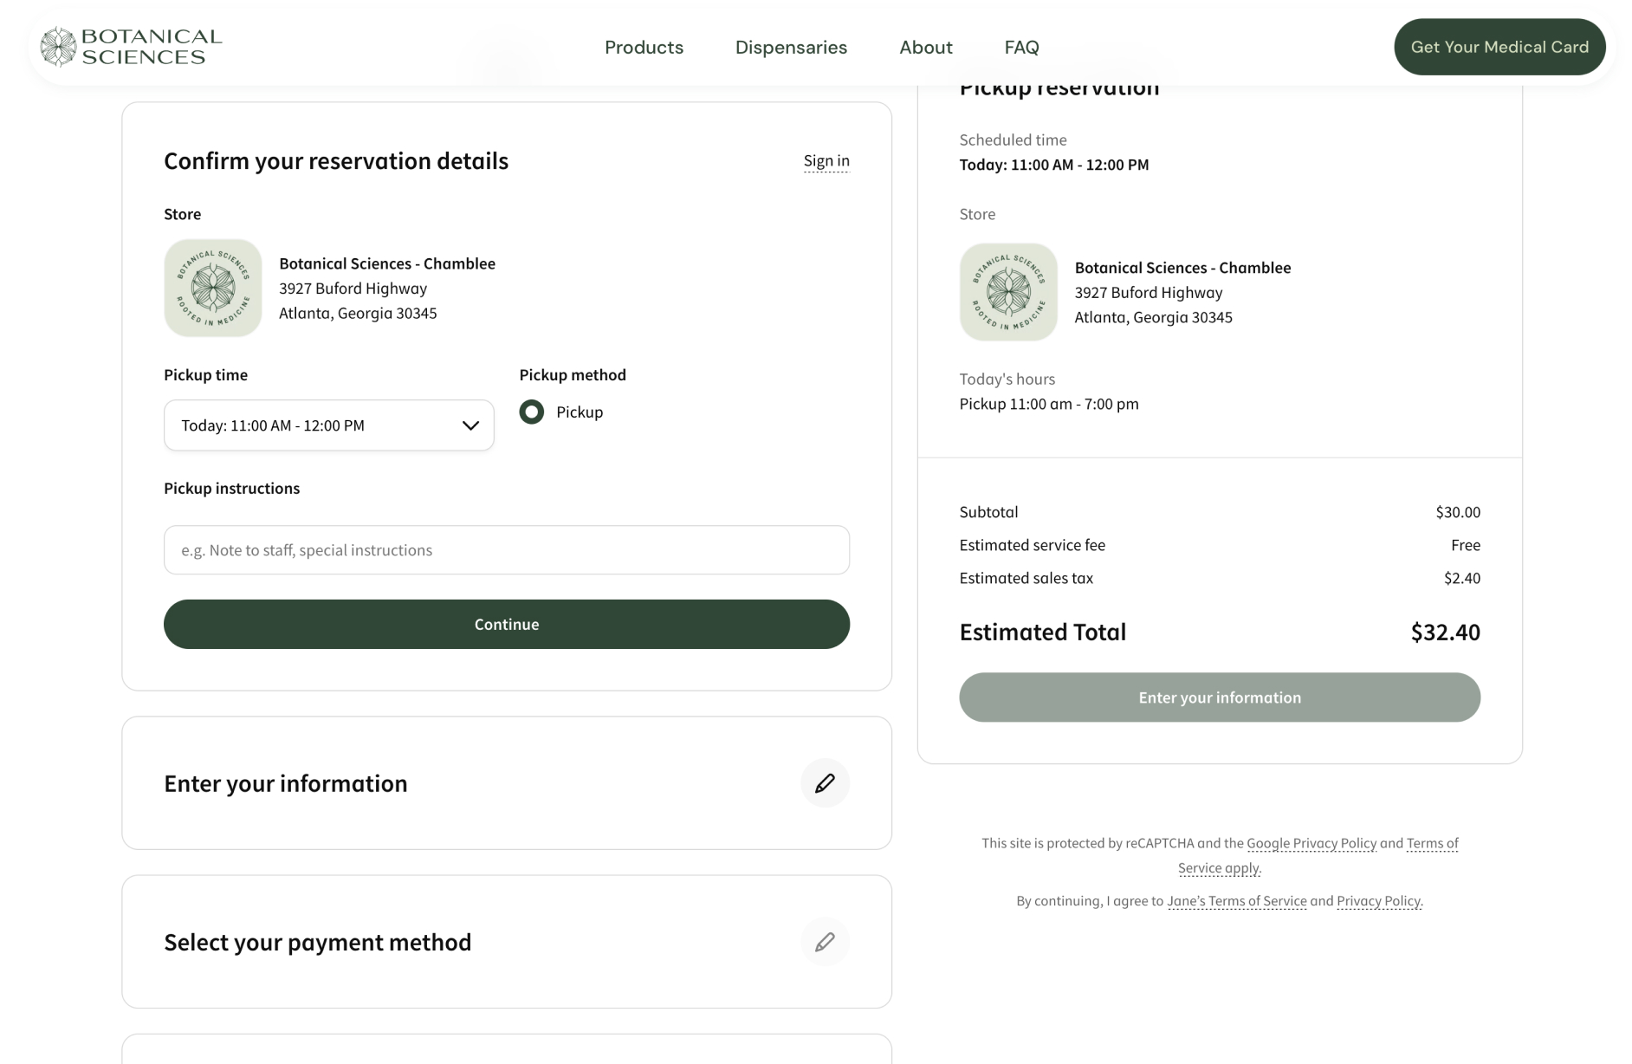The height and width of the screenshot is (1064, 1632).
Task: Open the FAQ nav link
Action: [1021, 48]
